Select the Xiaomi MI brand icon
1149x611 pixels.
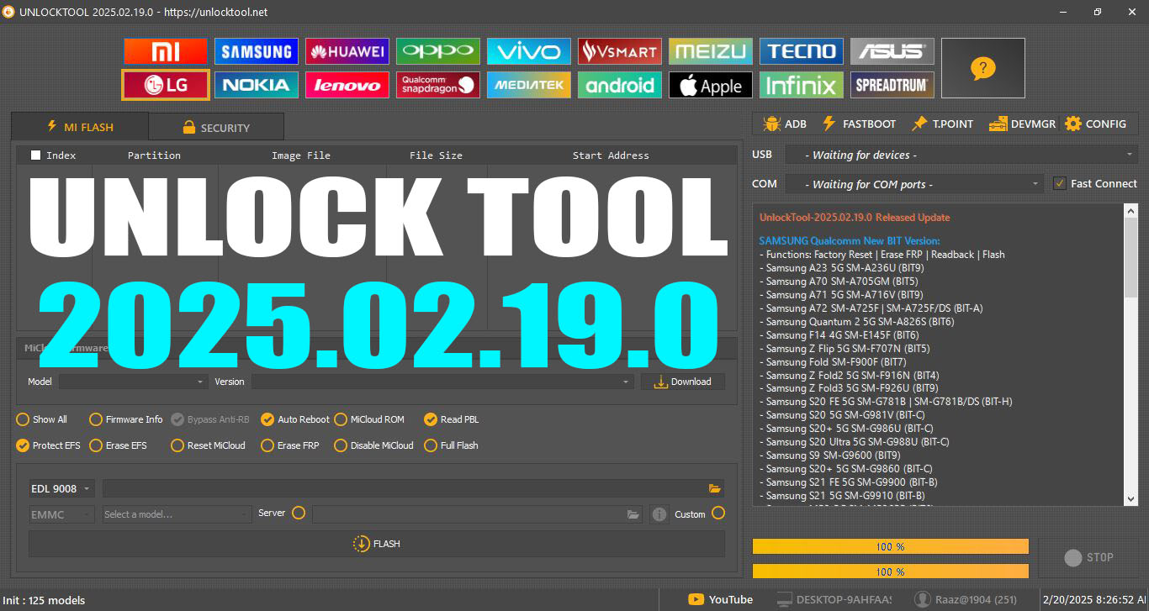pos(166,52)
